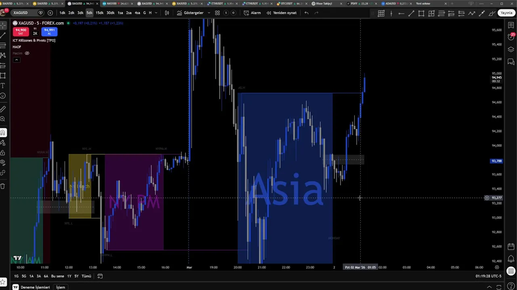Open the calendar panel icon
The height and width of the screenshot is (290, 517).
click(x=511, y=246)
